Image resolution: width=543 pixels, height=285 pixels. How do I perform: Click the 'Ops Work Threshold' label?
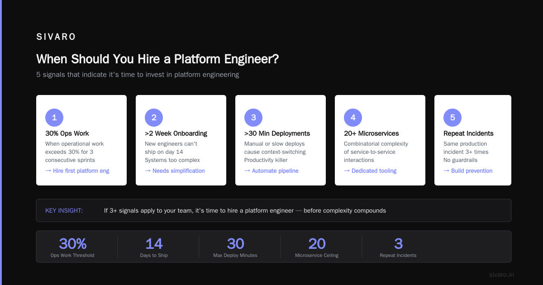tap(72, 255)
